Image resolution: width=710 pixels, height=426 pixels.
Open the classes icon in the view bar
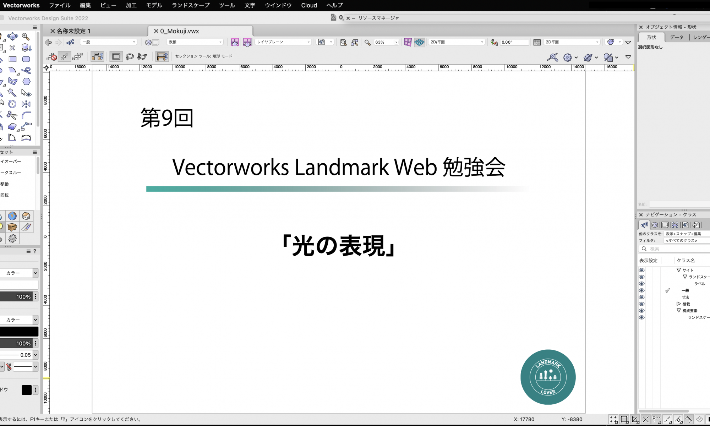[70, 42]
